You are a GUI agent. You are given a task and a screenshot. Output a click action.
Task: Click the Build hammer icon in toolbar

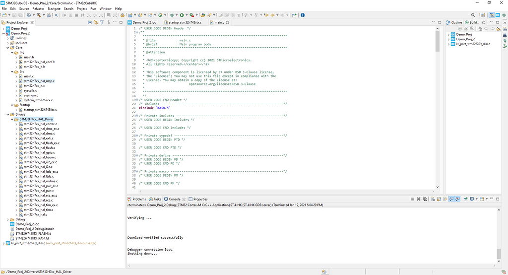tap(39, 15)
